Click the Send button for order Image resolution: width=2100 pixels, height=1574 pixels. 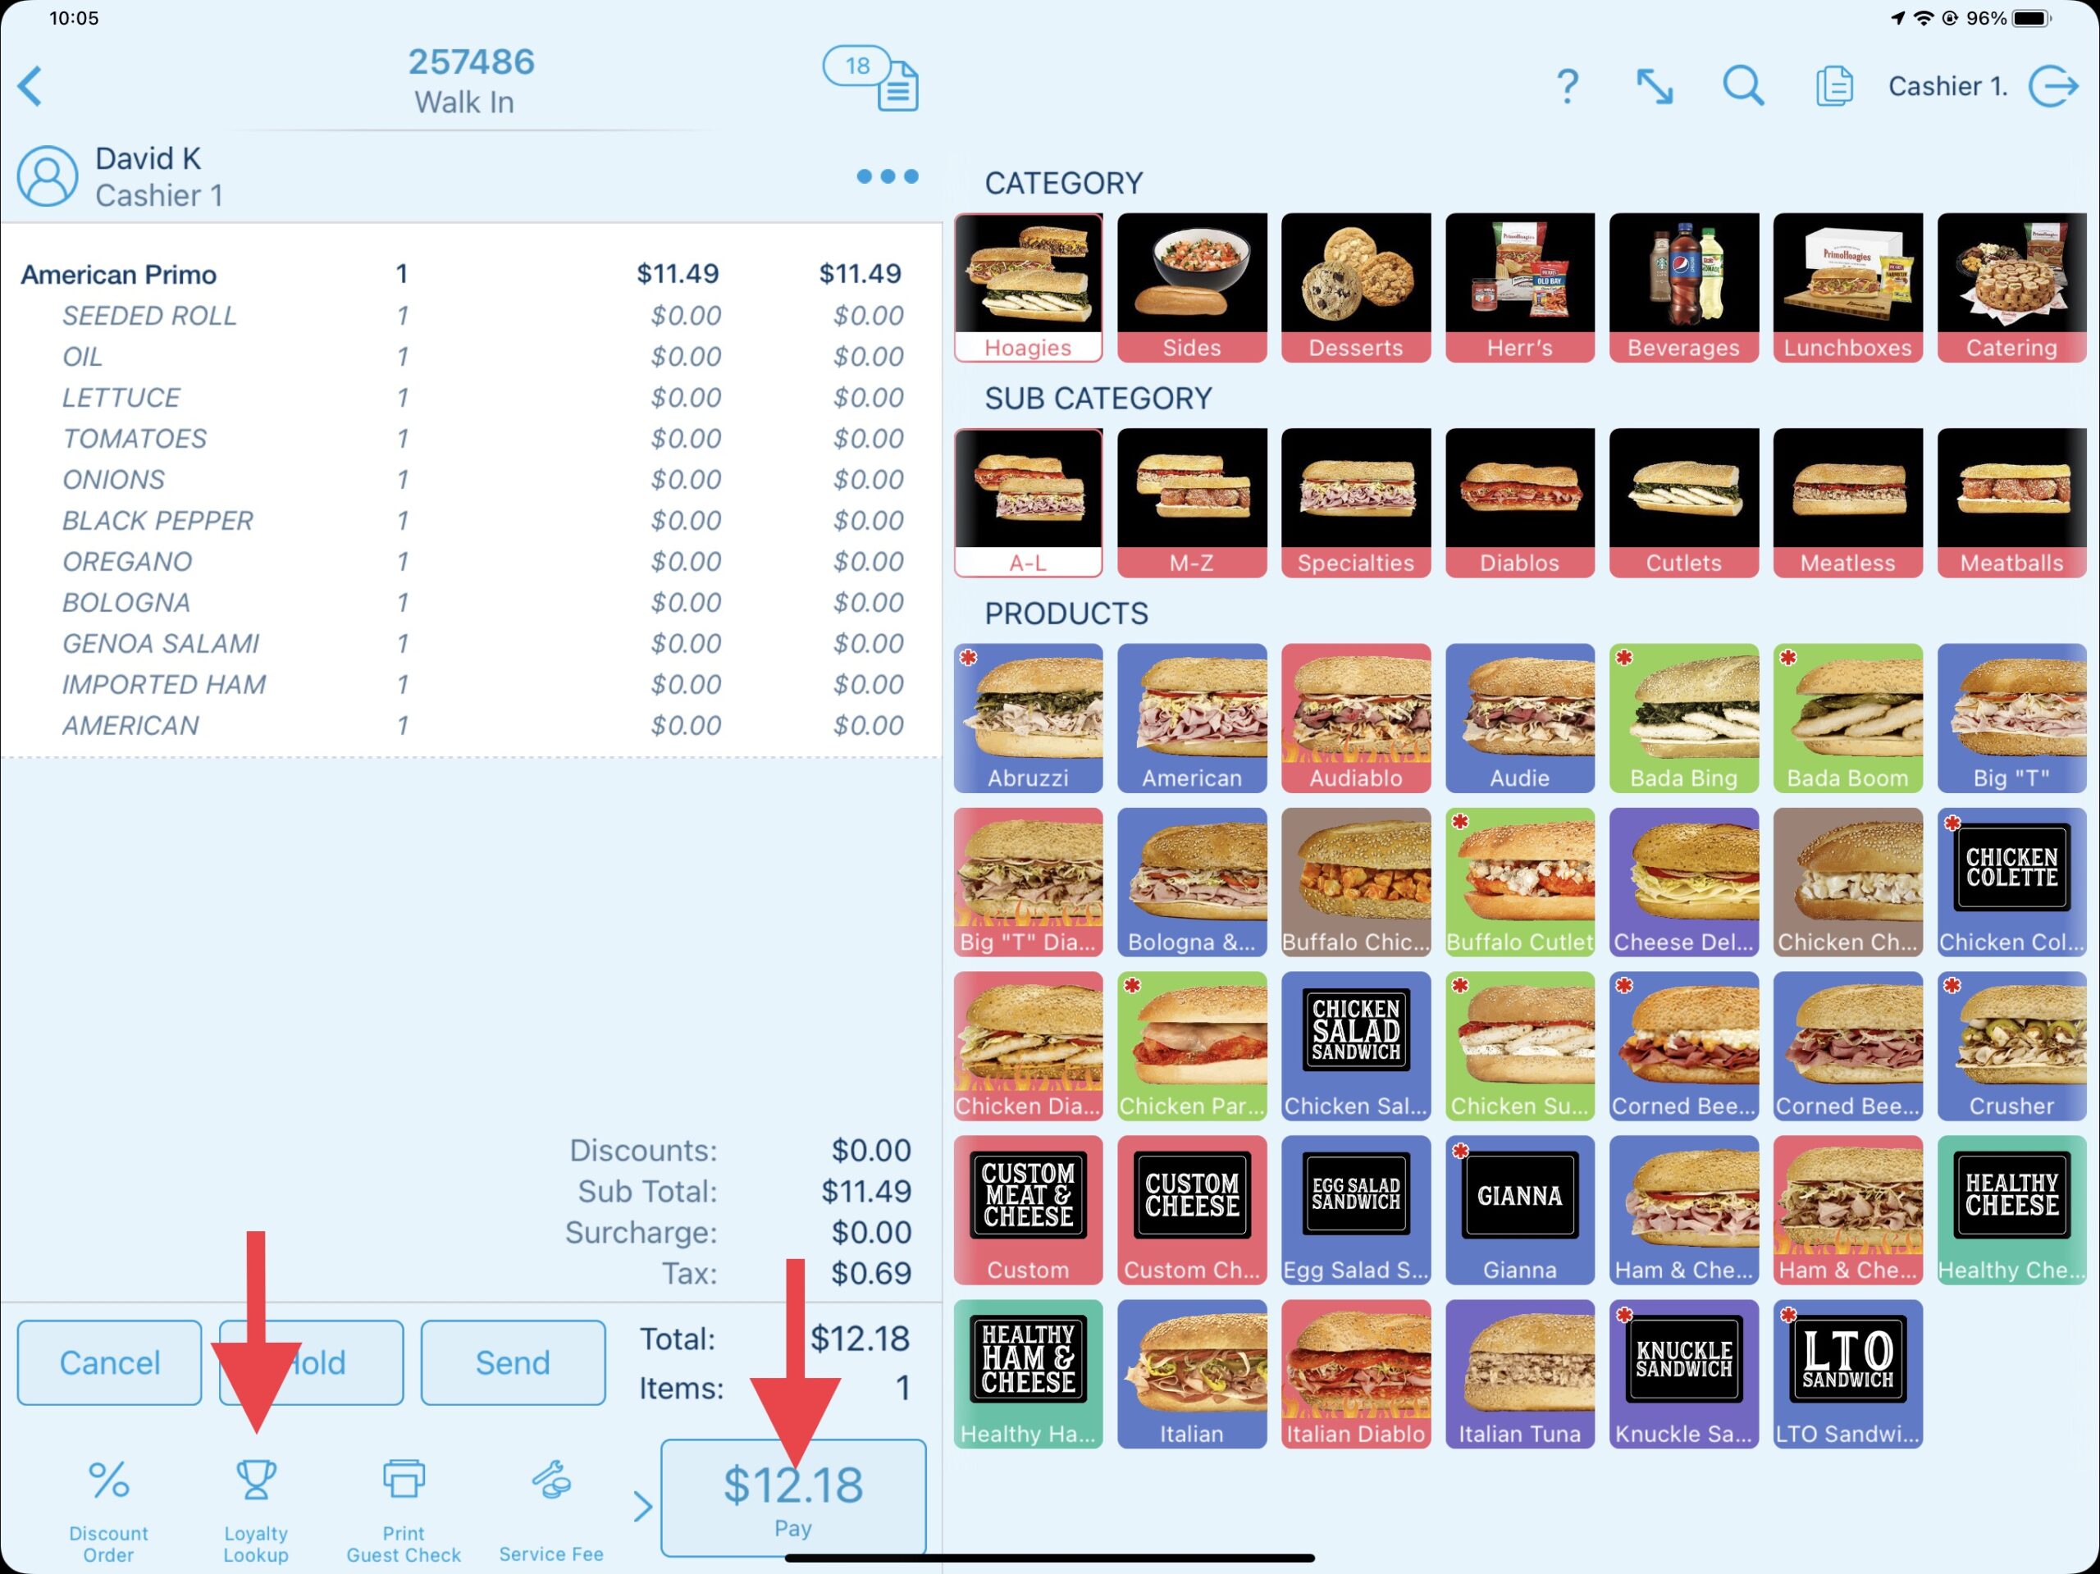point(511,1361)
